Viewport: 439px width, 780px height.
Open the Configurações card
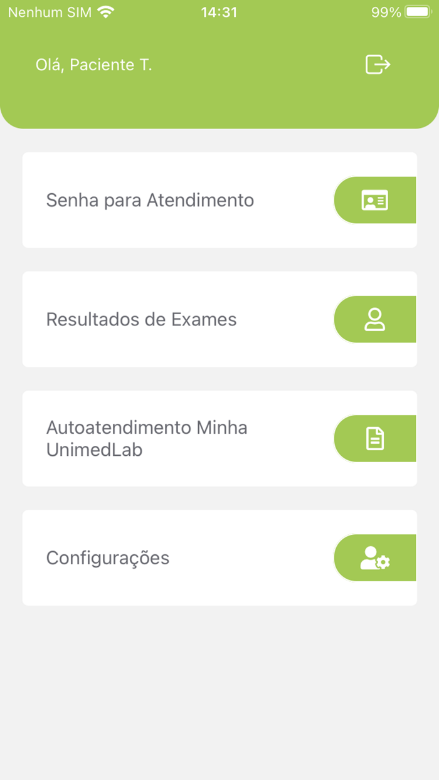point(188,557)
